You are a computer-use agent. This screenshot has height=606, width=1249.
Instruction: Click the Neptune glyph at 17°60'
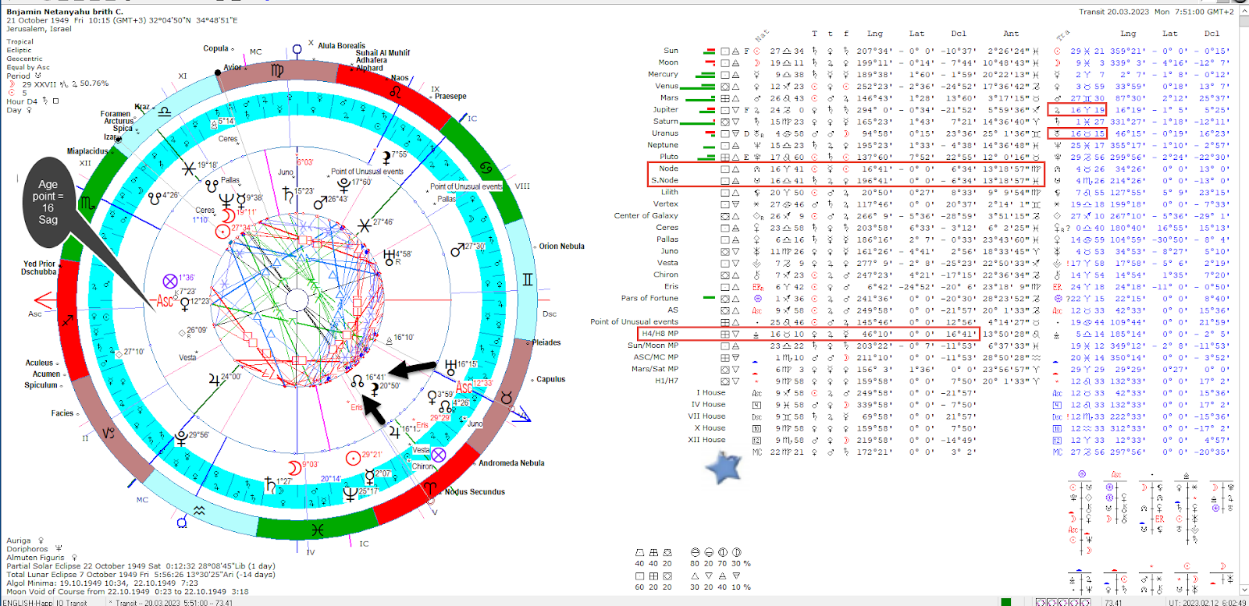pyautogui.click(x=343, y=185)
